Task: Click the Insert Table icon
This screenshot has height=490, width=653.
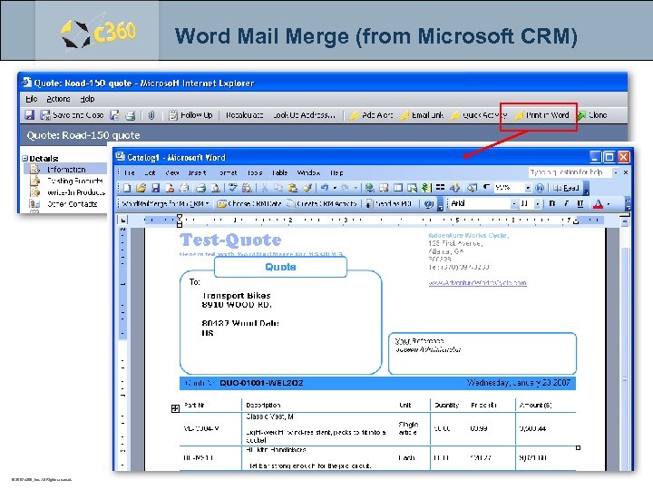Action: pyautogui.click(x=398, y=189)
